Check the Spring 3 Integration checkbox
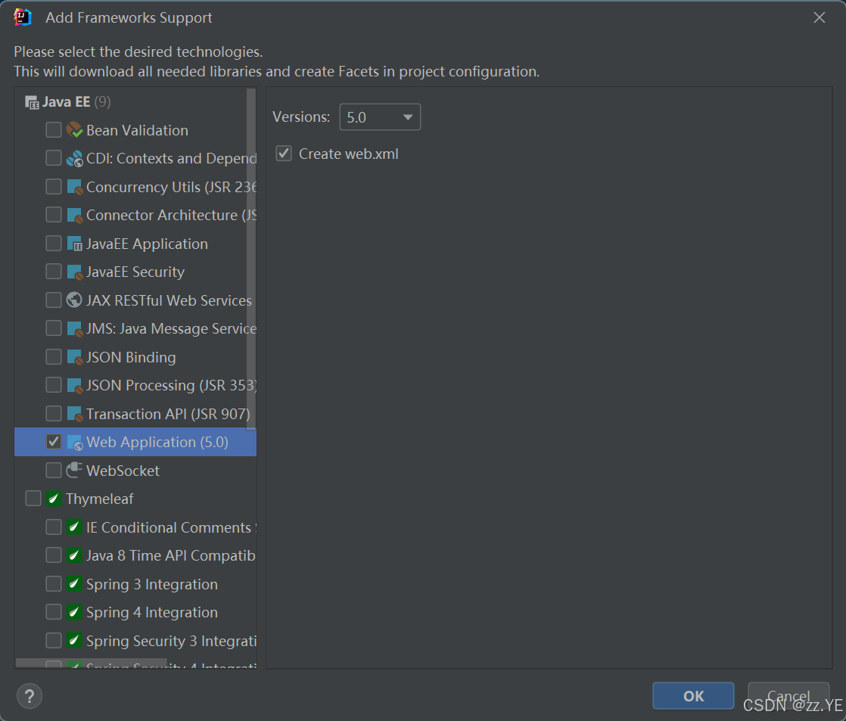 coord(54,584)
